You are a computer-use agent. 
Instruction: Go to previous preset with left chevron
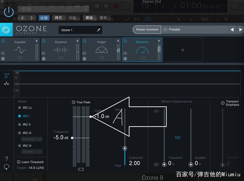pos(22,18)
